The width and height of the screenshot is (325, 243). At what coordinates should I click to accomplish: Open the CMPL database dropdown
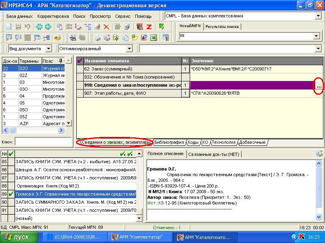point(318,16)
